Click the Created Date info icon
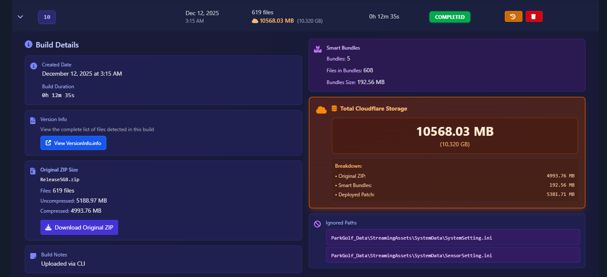 point(33,66)
